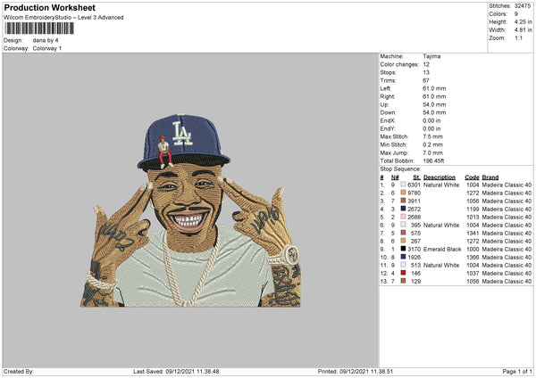Click stitch count 3911 in stop 3
This screenshot has width=536, height=378.
click(414, 201)
